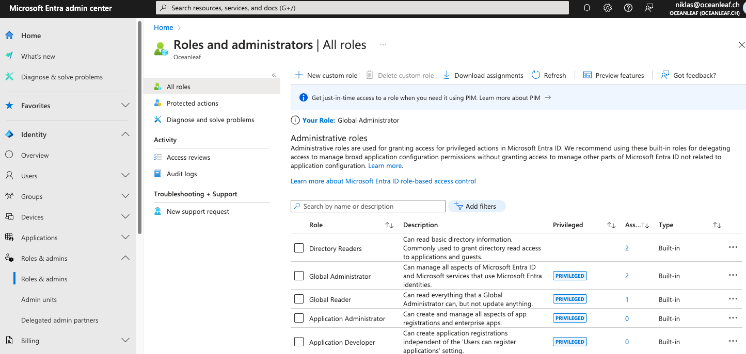Open Protected actions menu item
The height and width of the screenshot is (354, 746).
pyautogui.click(x=192, y=103)
